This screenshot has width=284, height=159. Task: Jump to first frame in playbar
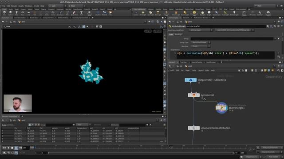coord(4,148)
